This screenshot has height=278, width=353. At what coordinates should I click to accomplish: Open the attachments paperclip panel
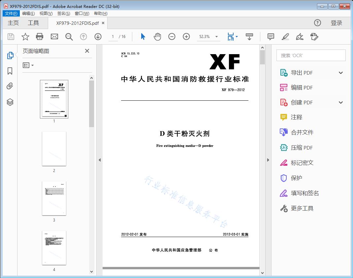pyautogui.click(x=10, y=86)
